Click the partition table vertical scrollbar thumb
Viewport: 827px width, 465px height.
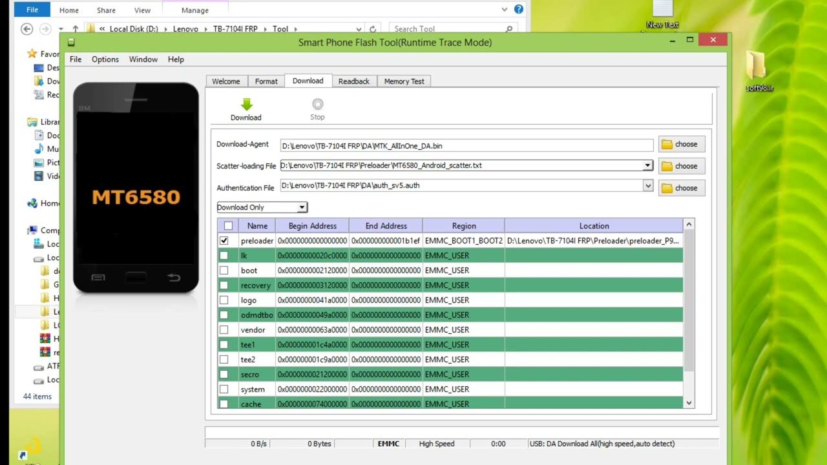[x=689, y=301]
